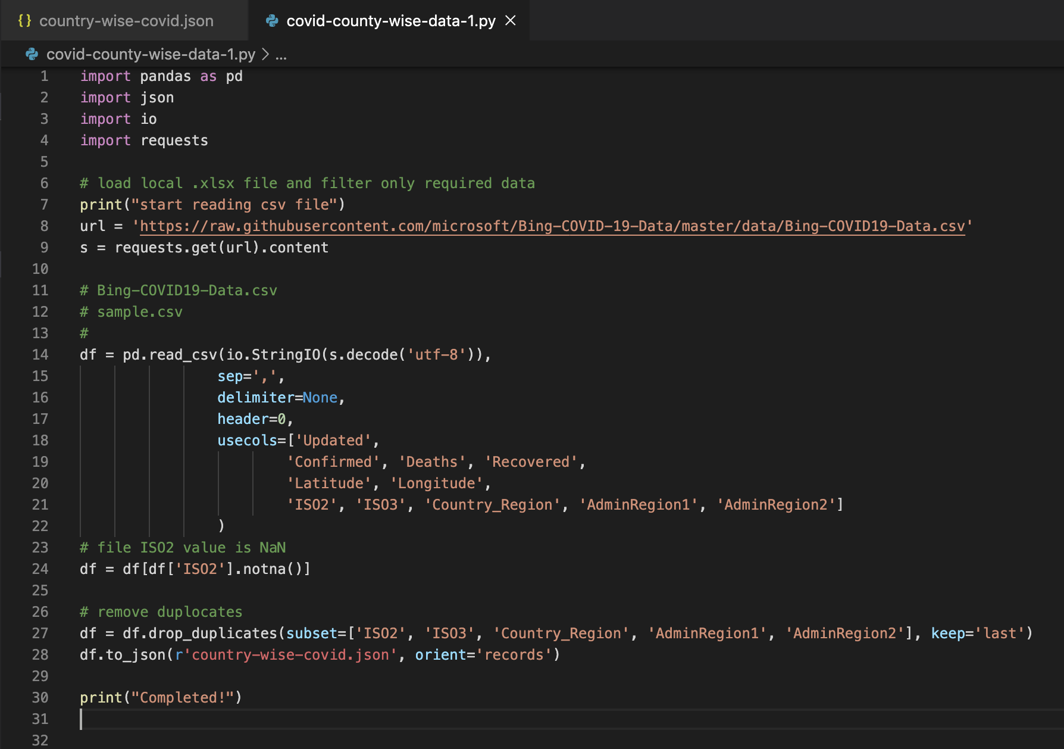Viewport: 1064px width, 749px height.
Task: Click 'Country_Region' string on line 21
Action: (x=492, y=505)
